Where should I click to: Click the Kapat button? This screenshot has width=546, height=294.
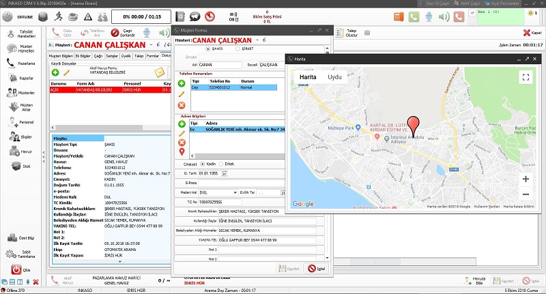pyautogui.click(x=532, y=33)
